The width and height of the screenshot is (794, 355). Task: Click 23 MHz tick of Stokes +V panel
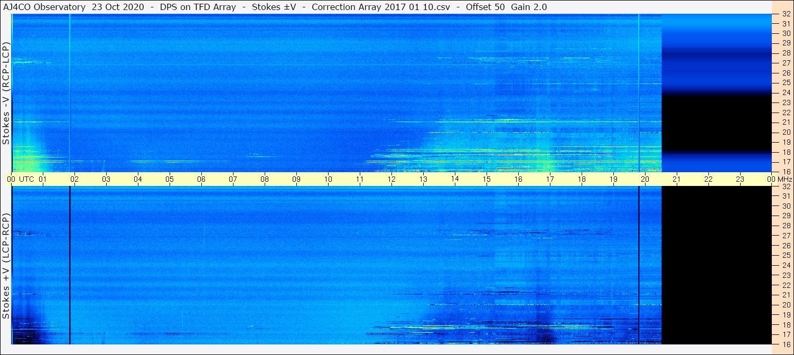(x=786, y=275)
